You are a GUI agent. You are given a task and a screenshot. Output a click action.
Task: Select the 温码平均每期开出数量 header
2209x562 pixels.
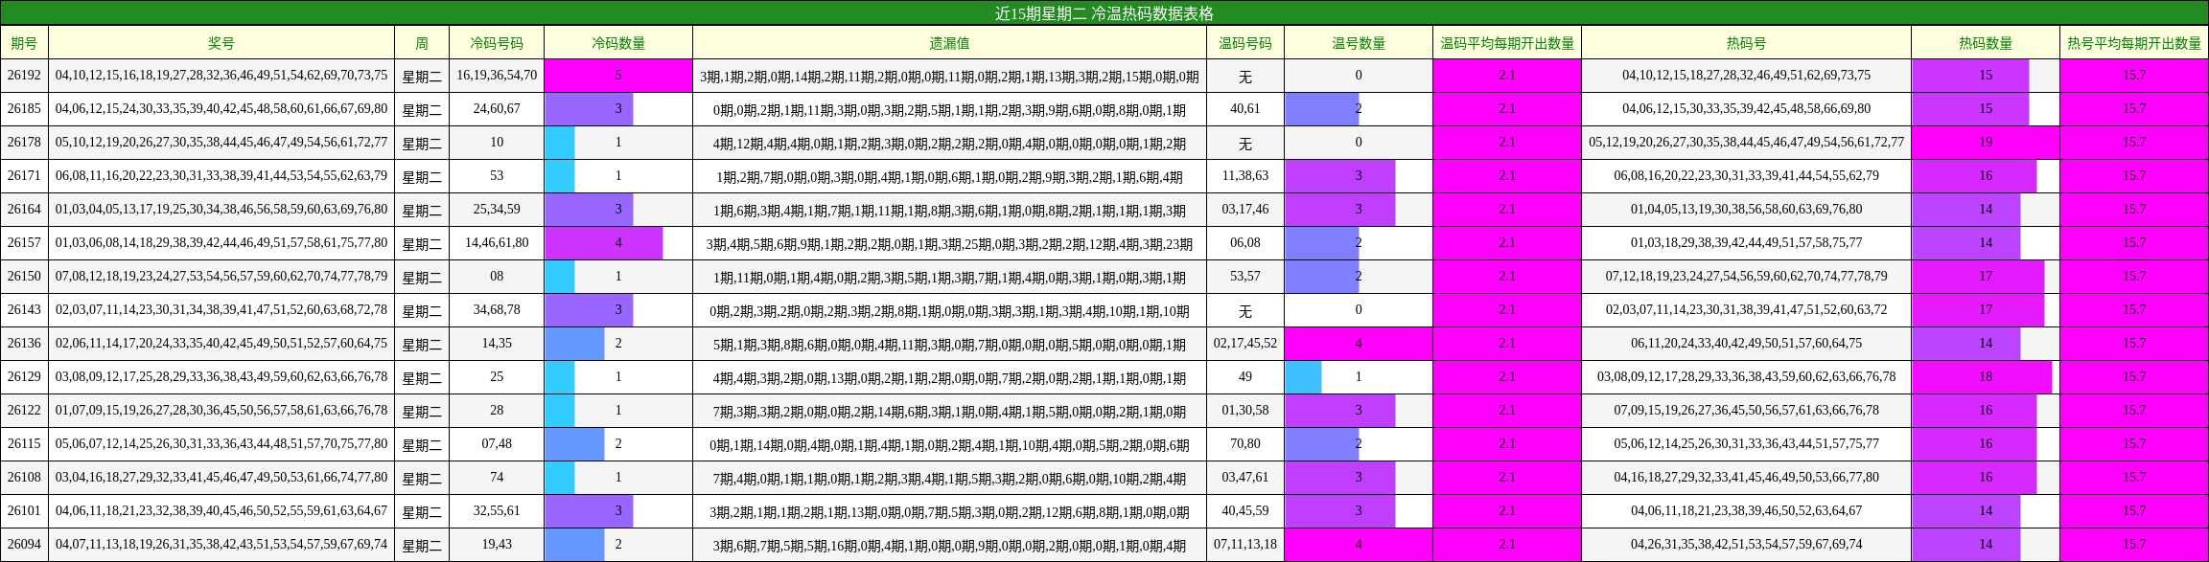(x=1507, y=43)
